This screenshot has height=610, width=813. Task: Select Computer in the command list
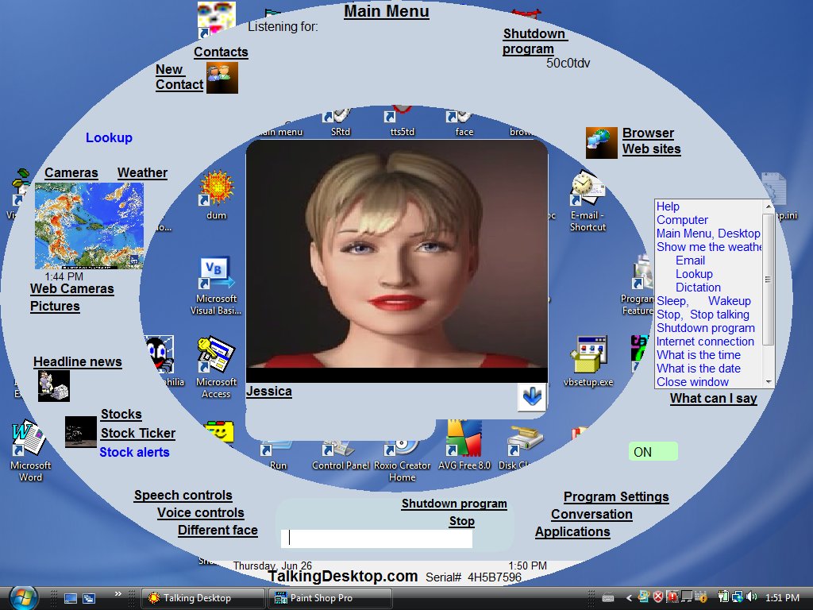coord(682,220)
